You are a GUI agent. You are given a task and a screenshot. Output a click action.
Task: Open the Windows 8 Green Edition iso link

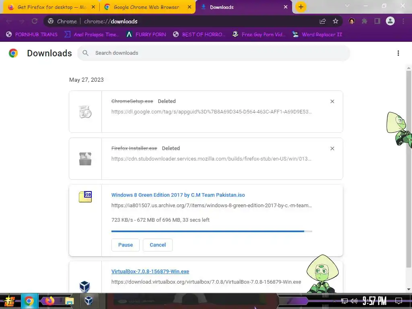click(x=178, y=195)
